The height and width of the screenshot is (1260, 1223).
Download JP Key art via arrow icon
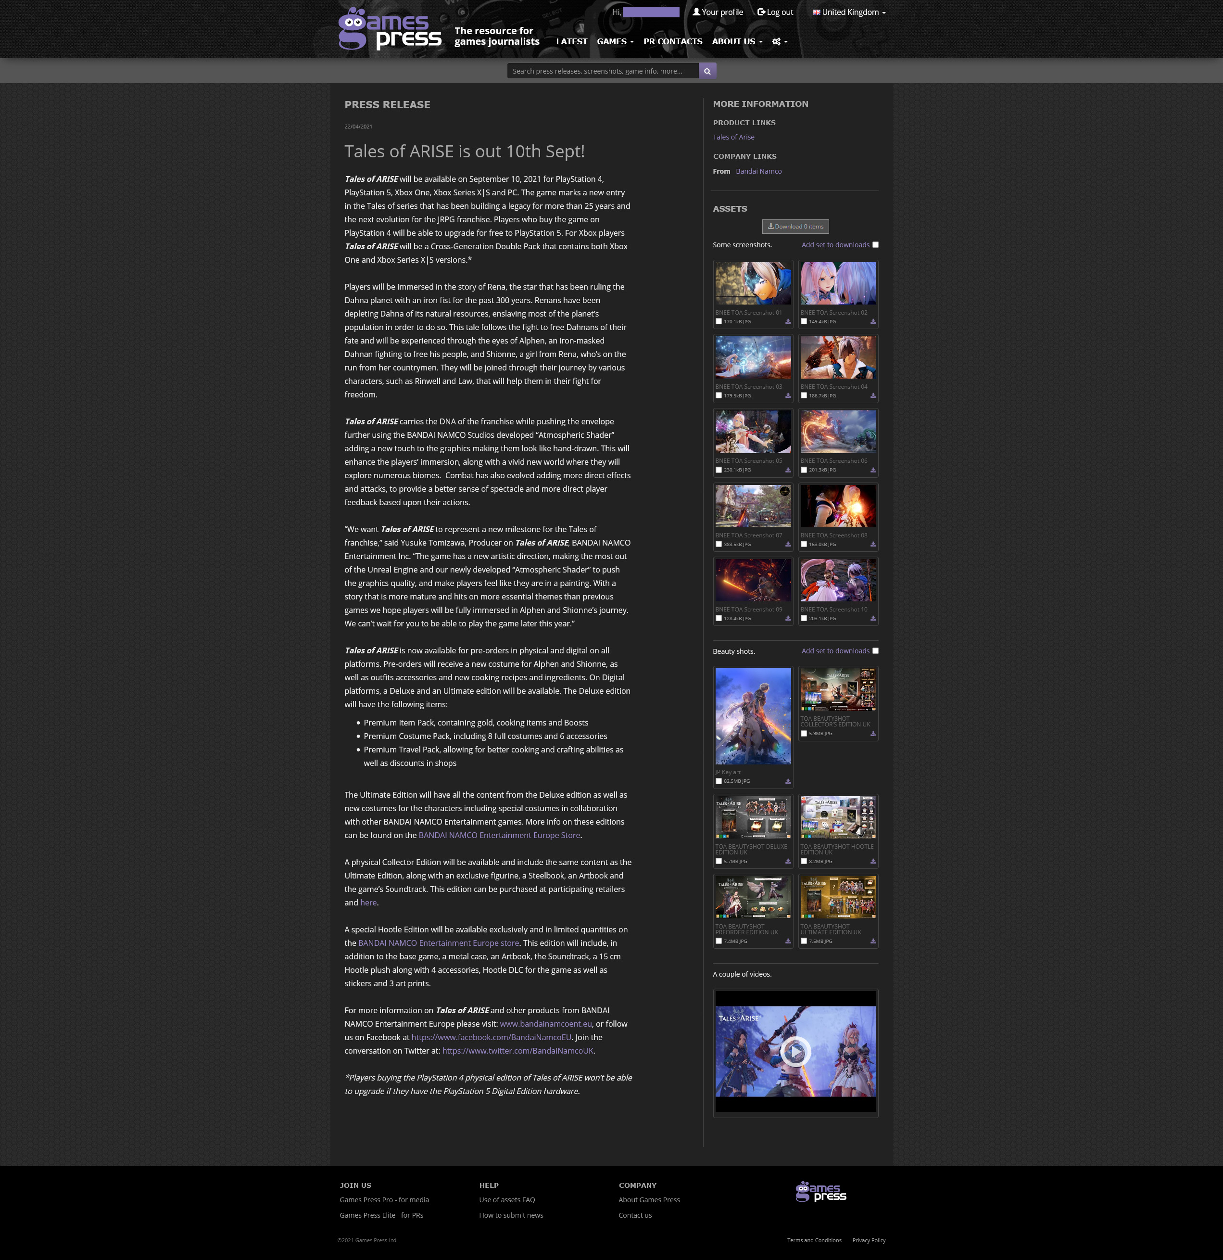pos(788,781)
